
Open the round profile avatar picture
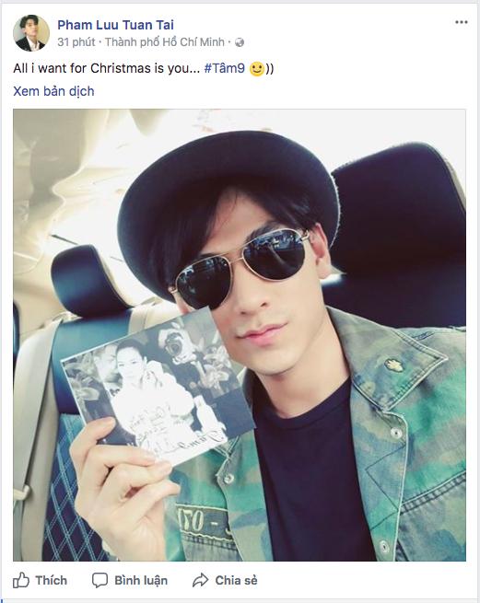point(31,33)
